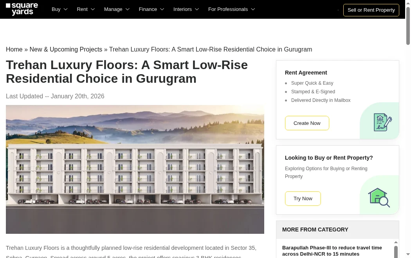Expand the Finance dropdown chevron
This screenshot has height=258, width=411.
click(162, 9)
